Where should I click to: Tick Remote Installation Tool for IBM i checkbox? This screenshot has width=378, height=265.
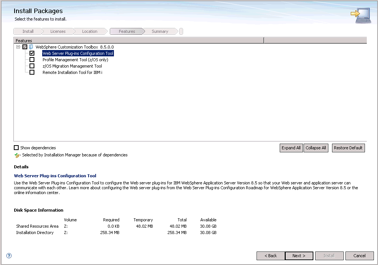point(32,72)
